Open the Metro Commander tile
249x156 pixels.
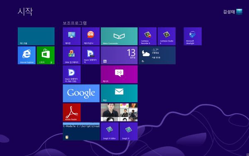point(119,36)
